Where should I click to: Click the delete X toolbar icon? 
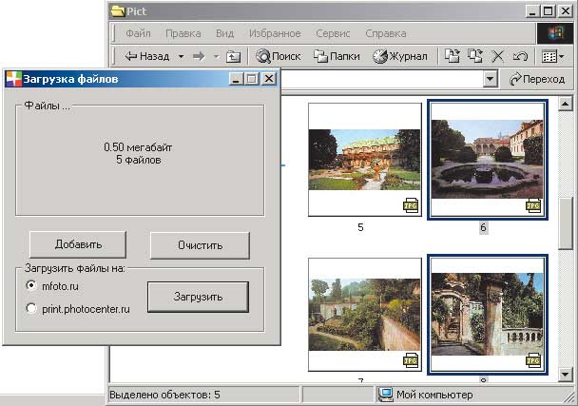498,56
